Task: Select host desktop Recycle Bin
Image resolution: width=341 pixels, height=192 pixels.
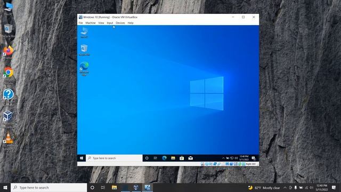Action: click(x=9, y=31)
